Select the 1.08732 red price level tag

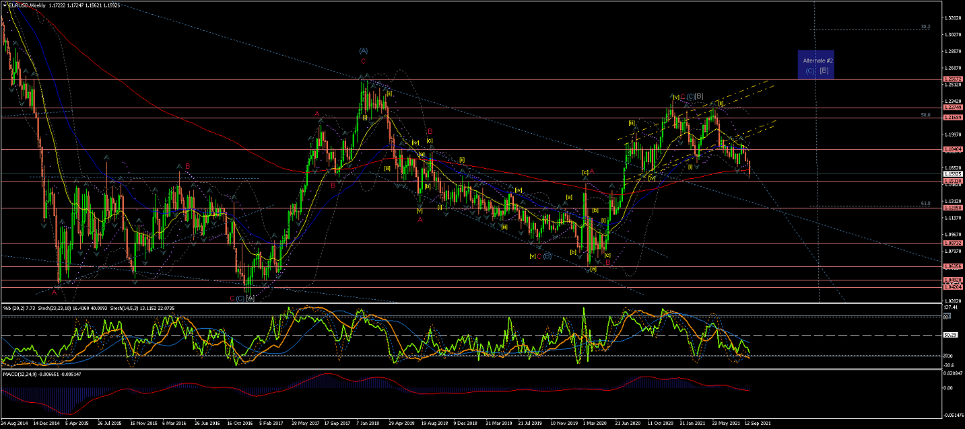pyautogui.click(x=952, y=243)
